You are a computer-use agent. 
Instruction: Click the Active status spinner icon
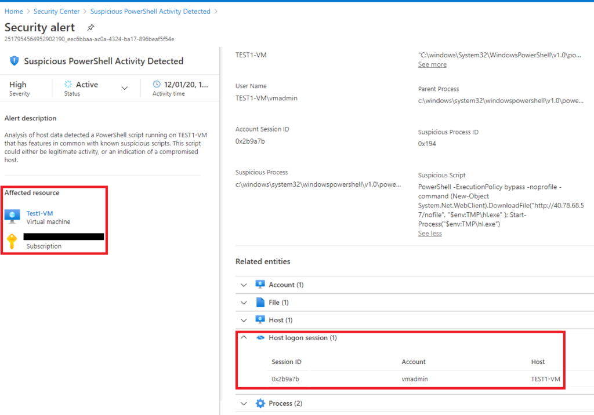coord(68,84)
